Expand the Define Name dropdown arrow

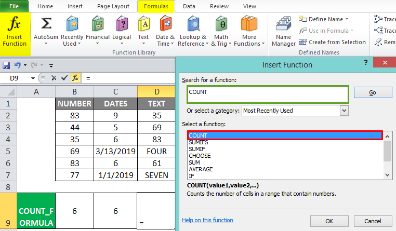[x=347, y=19]
